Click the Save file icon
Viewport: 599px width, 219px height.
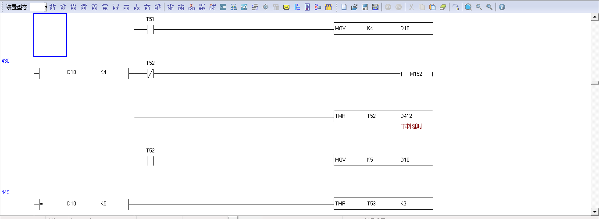point(364,7)
